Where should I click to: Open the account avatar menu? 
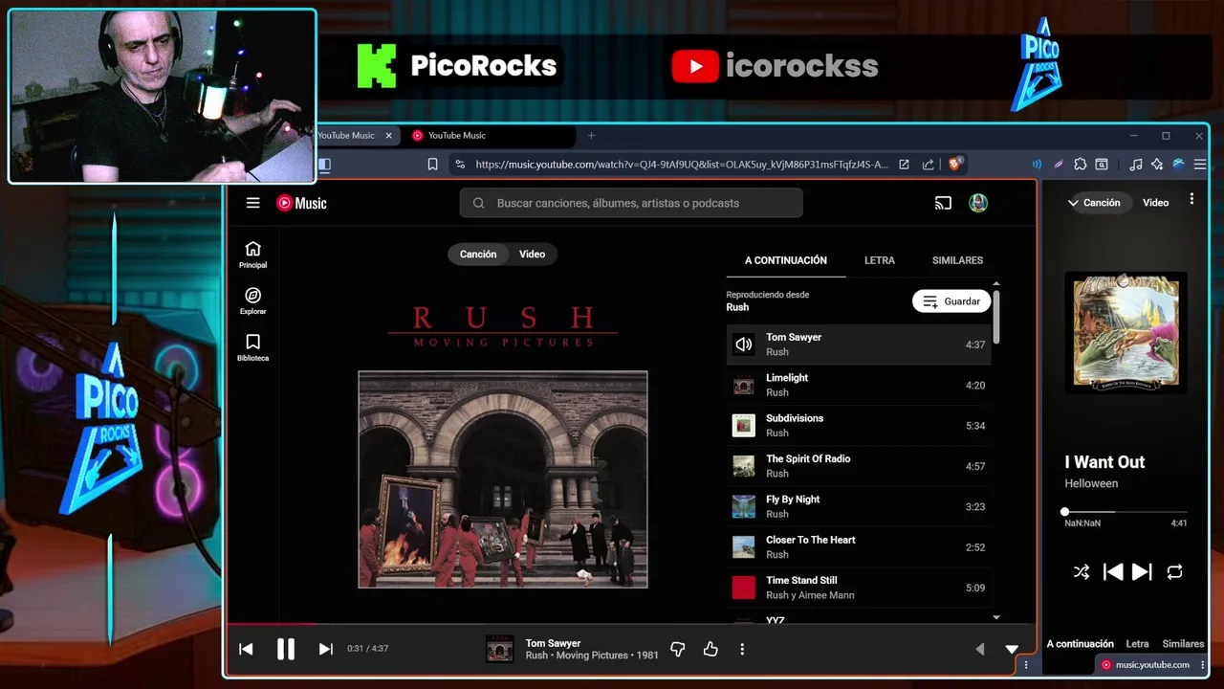coord(977,203)
